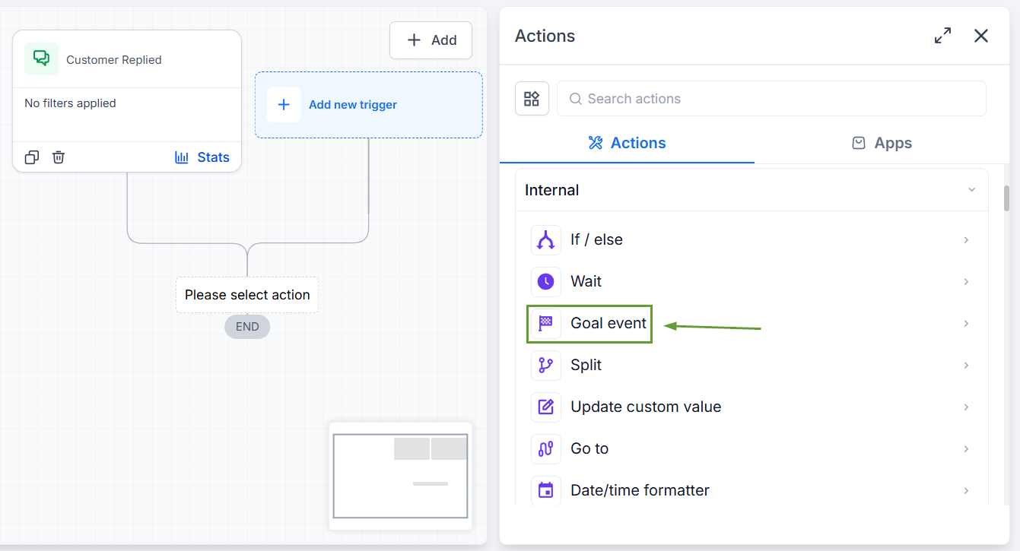Select the If / else branch icon
The height and width of the screenshot is (551, 1020).
(545, 240)
